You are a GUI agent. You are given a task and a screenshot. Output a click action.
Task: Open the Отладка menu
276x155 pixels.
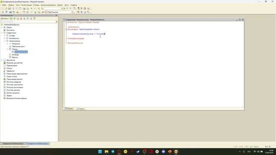click(36, 5)
